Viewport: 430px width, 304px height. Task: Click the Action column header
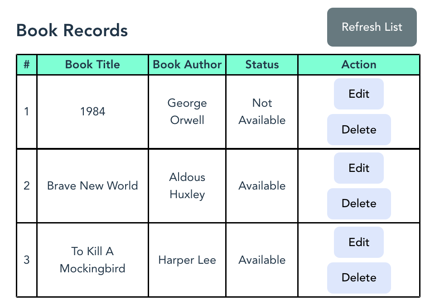359,65
